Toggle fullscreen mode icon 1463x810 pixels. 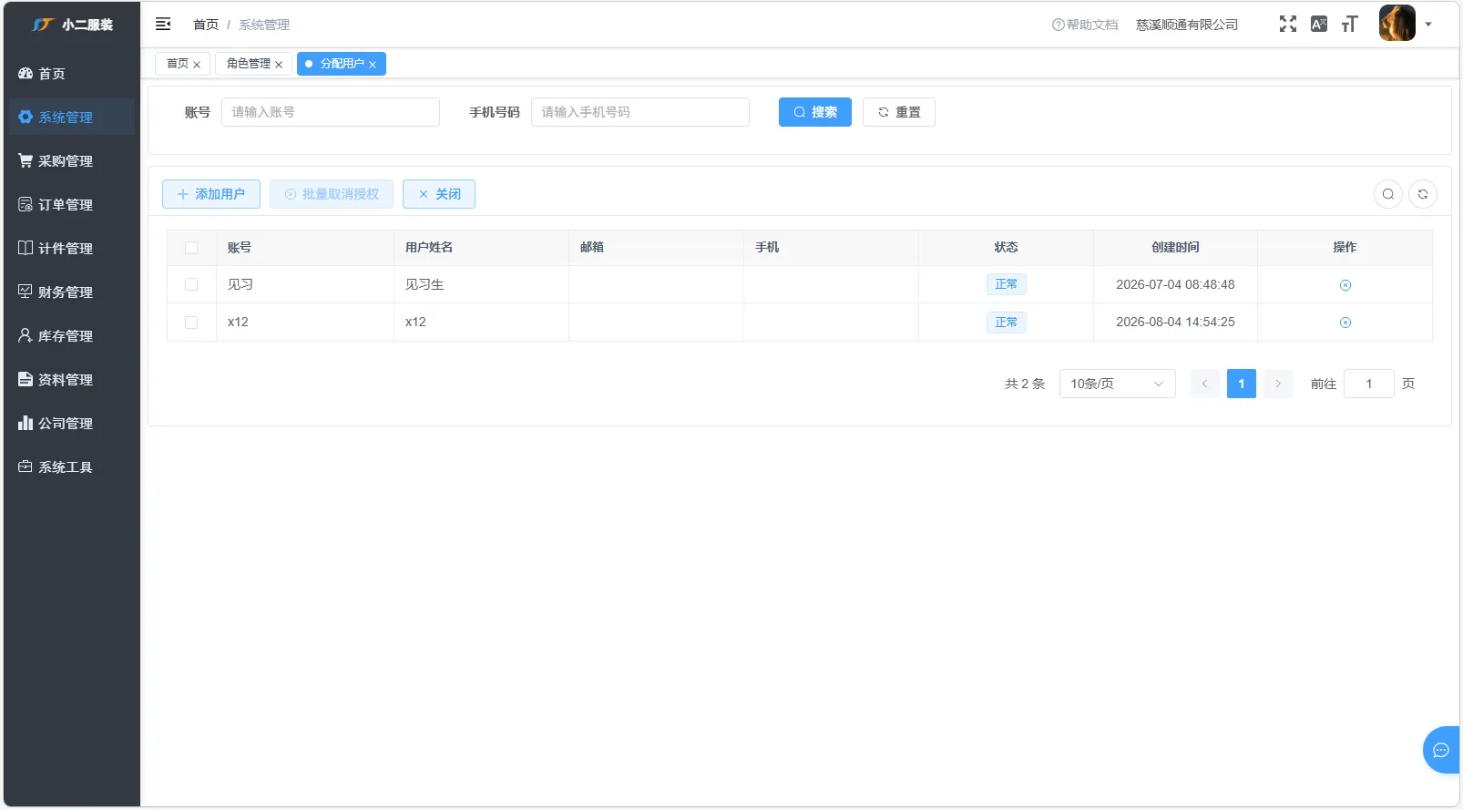point(1288,25)
